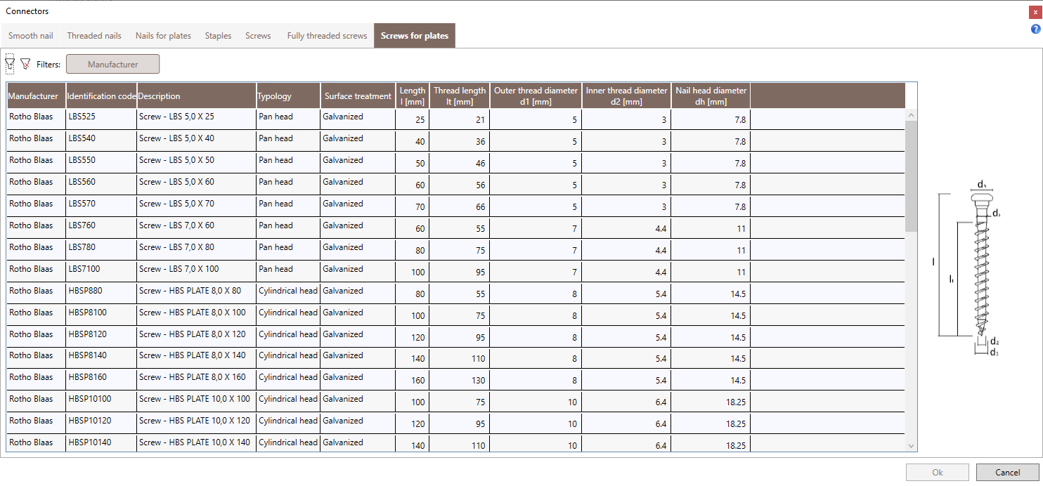Go to the Screws tab
The width and height of the screenshot is (1043, 486).
click(258, 36)
